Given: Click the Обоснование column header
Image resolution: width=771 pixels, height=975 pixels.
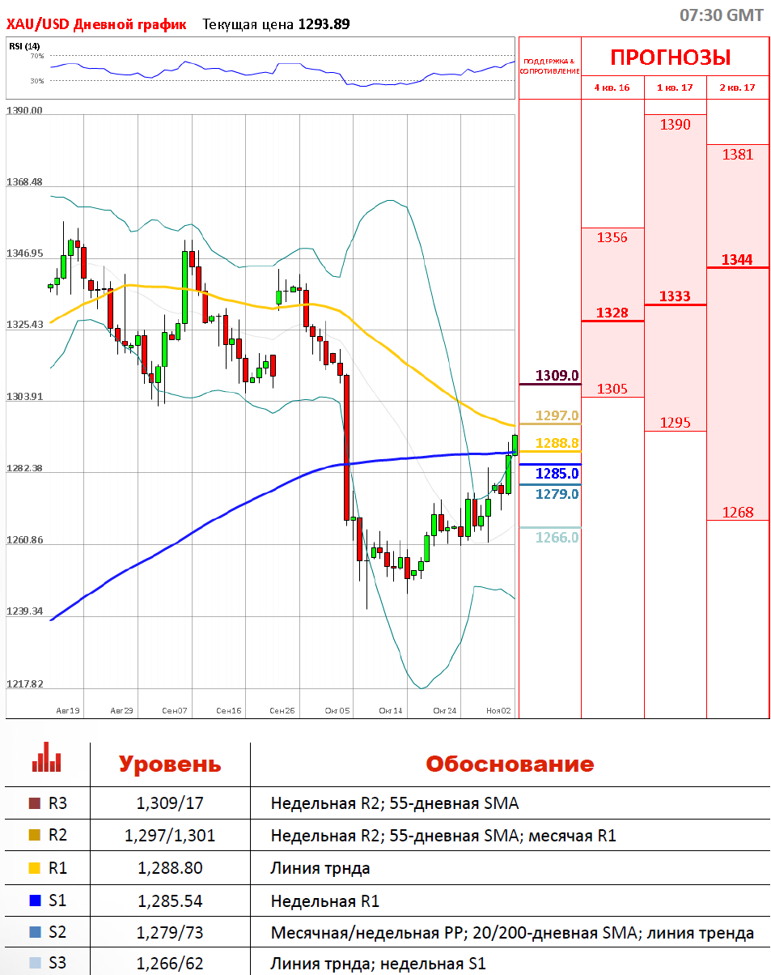Looking at the screenshot, I should click(x=510, y=764).
